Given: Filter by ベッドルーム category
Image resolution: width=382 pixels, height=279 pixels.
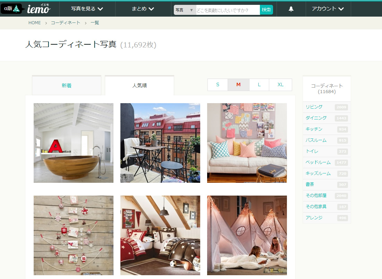Looking at the screenshot, I should 318,162.
